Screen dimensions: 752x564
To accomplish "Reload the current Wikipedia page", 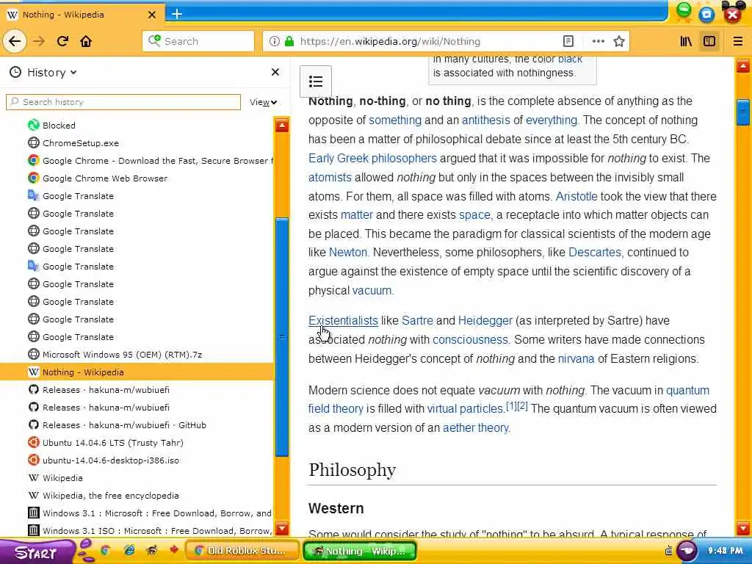I will (63, 41).
